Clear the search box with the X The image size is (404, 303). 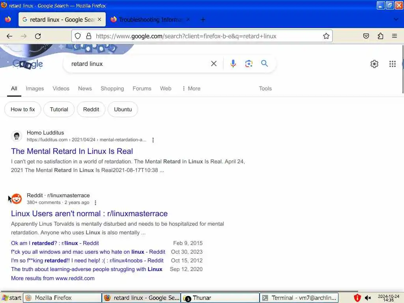click(213, 64)
